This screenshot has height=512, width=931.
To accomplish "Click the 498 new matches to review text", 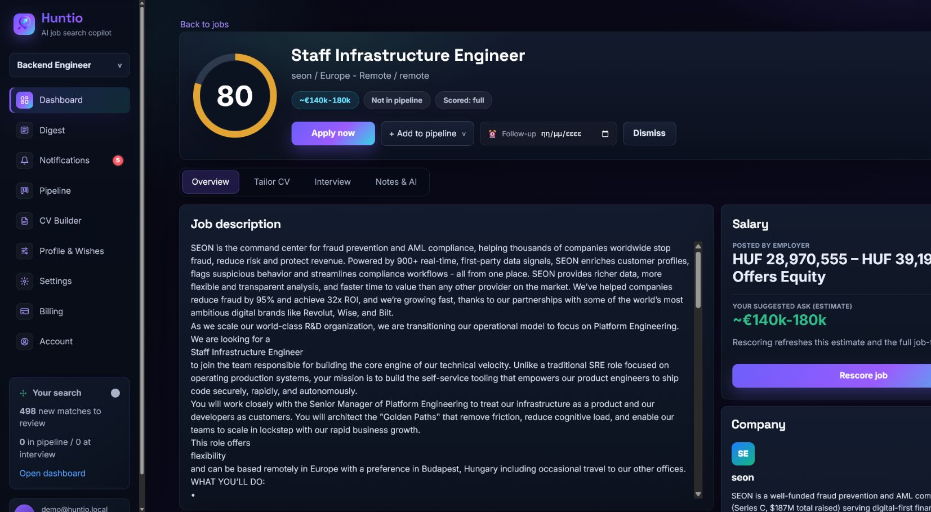I will click(x=60, y=417).
